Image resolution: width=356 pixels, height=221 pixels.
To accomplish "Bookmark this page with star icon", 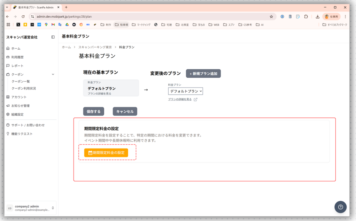I will (x=271, y=17).
